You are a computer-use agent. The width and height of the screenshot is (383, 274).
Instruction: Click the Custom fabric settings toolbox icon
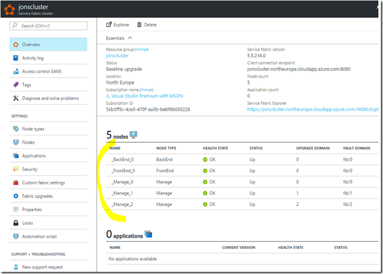pos(16,182)
